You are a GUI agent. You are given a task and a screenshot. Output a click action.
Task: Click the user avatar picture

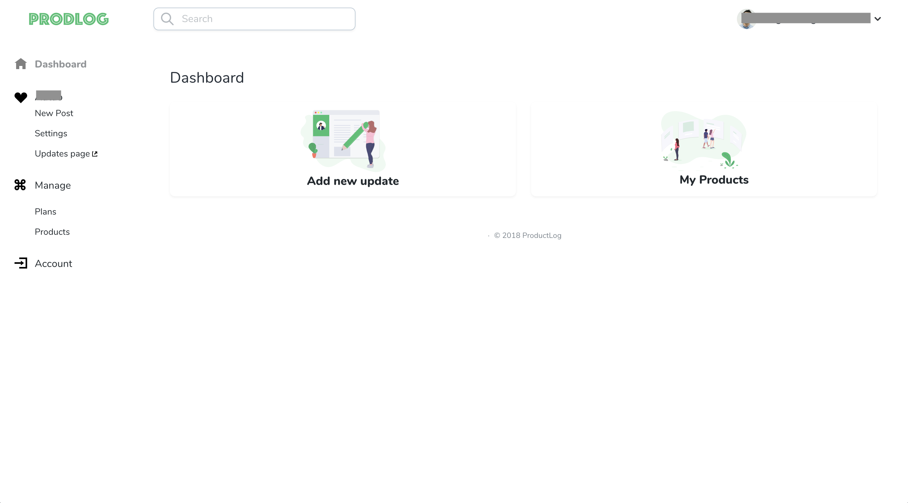click(x=746, y=19)
